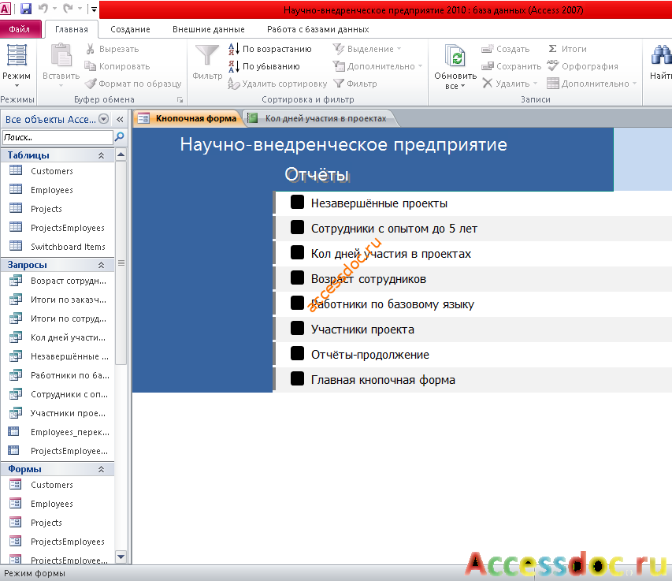Click the Орфография spell-check button
672x581 pixels.
click(582, 66)
